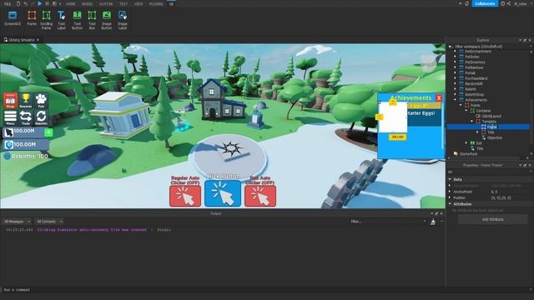The width and height of the screenshot is (534, 300).
Task: Click the Undo arrow in the top bar
Action: click(x=26, y=3)
